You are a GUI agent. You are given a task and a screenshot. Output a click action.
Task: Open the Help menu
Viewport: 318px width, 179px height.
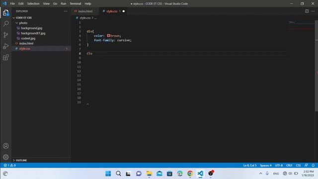point(88,3)
